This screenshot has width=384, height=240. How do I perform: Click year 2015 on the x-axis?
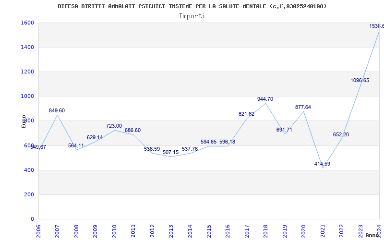pyautogui.click(x=209, y=230)
